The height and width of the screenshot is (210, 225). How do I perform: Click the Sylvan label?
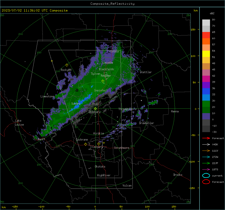[x=95, y=74]
